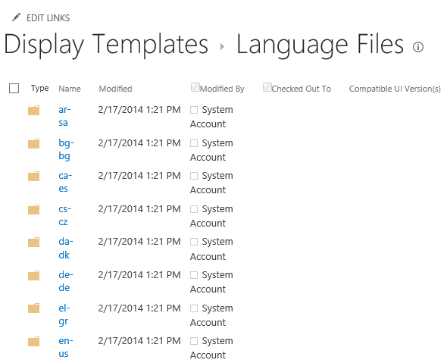
Task: Click the Checked Out To column header
Action: 301,89
